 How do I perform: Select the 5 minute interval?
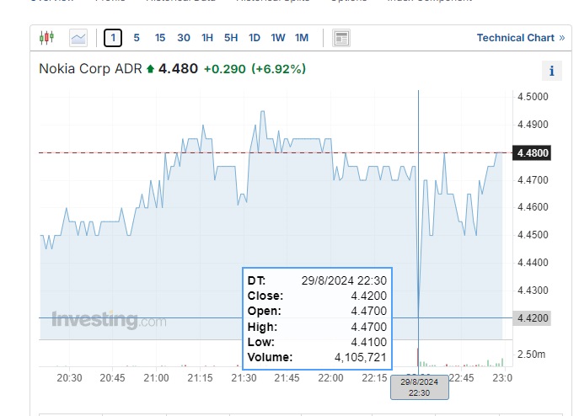click(137, 38)
